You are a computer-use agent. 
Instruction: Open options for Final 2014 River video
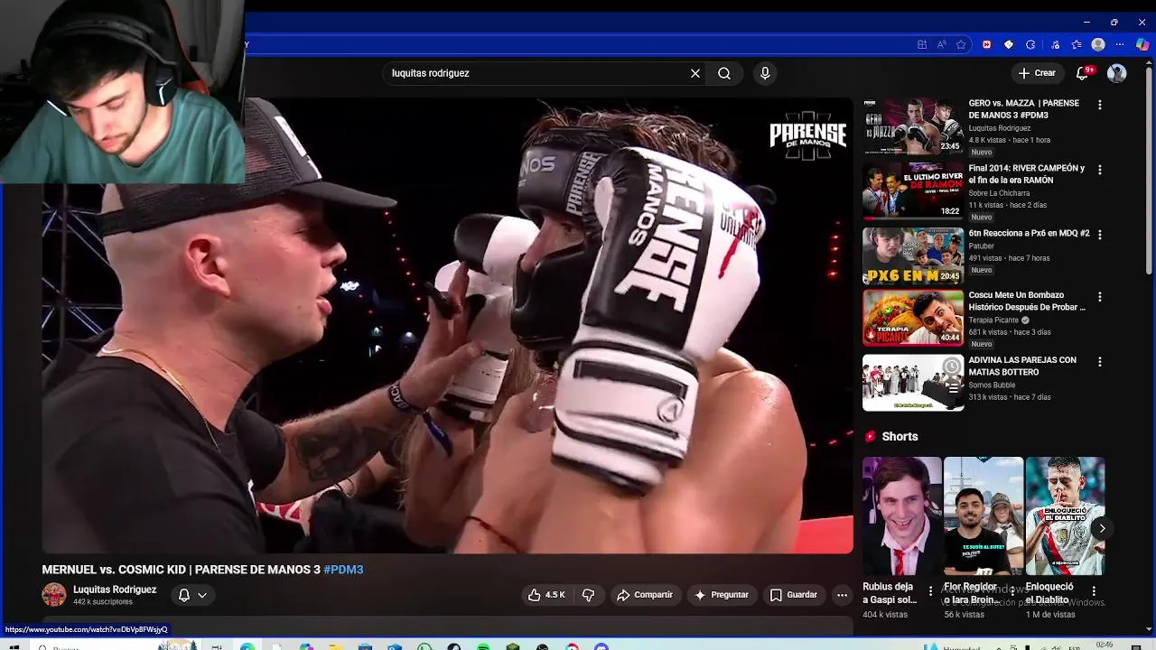click(1099, 170)
